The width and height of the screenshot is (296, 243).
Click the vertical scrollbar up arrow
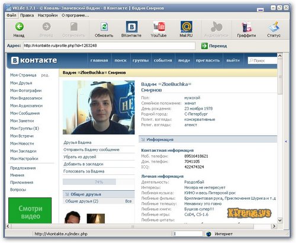click(x=280, y=56)
